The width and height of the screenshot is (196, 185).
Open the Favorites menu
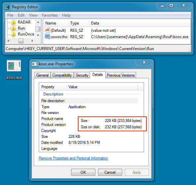tap(50, 15)
